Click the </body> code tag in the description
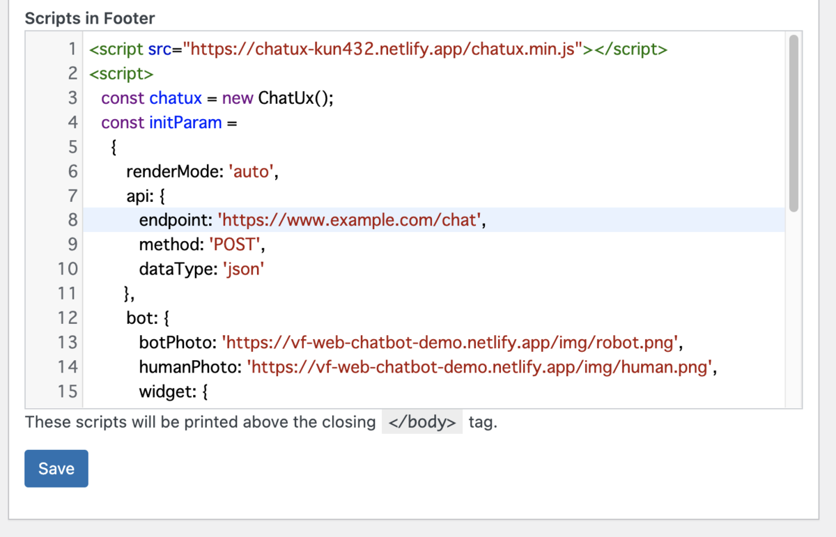 422,422
